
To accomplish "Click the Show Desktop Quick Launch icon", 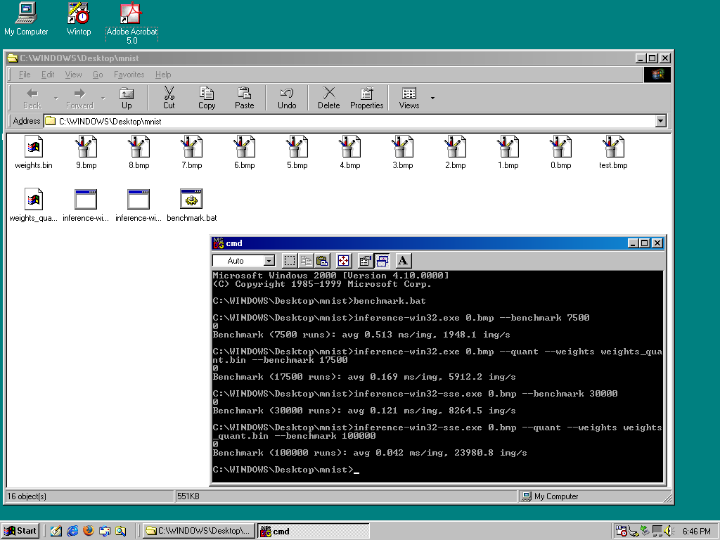I will tap(56, 531).
